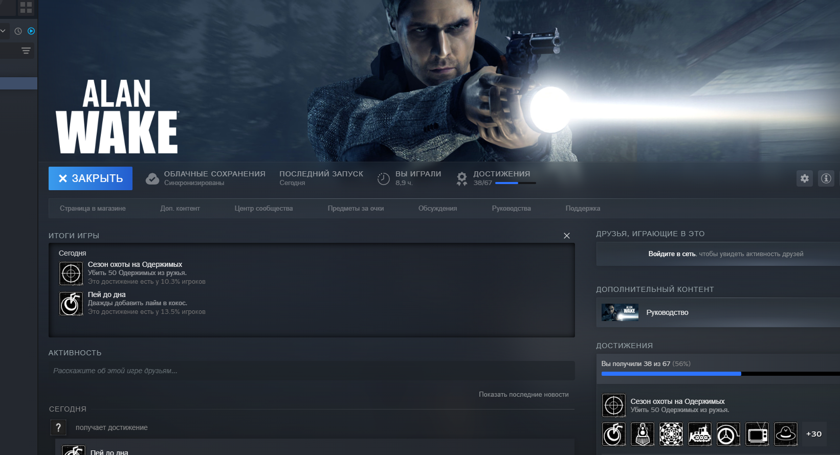Click the question-mark avatar under СЕГОДНЯ
The width and height of the screenshot is (840, 455).
(58, 427)
